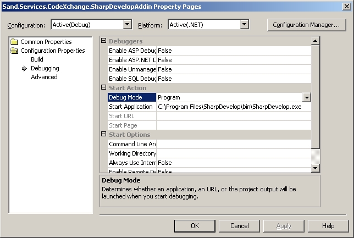This screenshot has width=354, height=238.
Task: Confirm with the OK button
Action: (195, 226)
